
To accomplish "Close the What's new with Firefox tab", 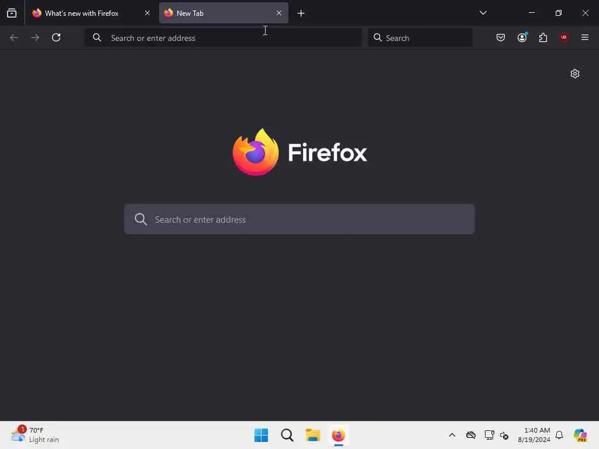I will pyautogui.click(x=147, y=13).
